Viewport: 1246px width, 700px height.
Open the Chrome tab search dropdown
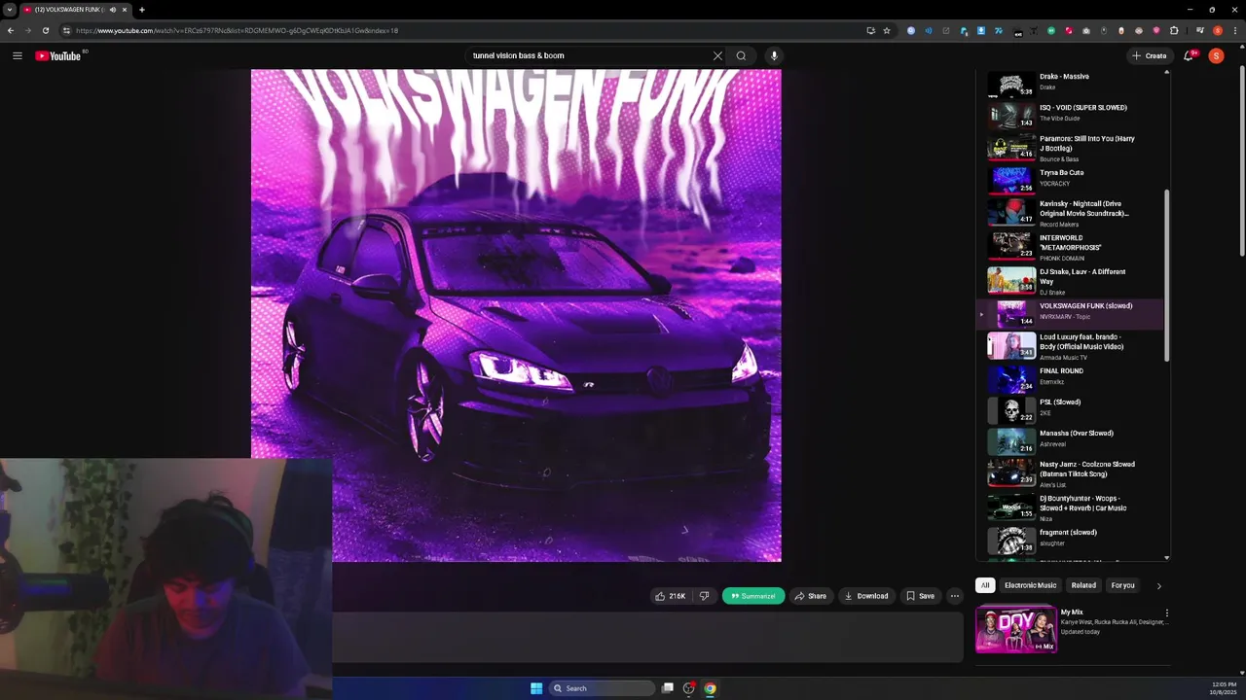click(x=10, y=10)
